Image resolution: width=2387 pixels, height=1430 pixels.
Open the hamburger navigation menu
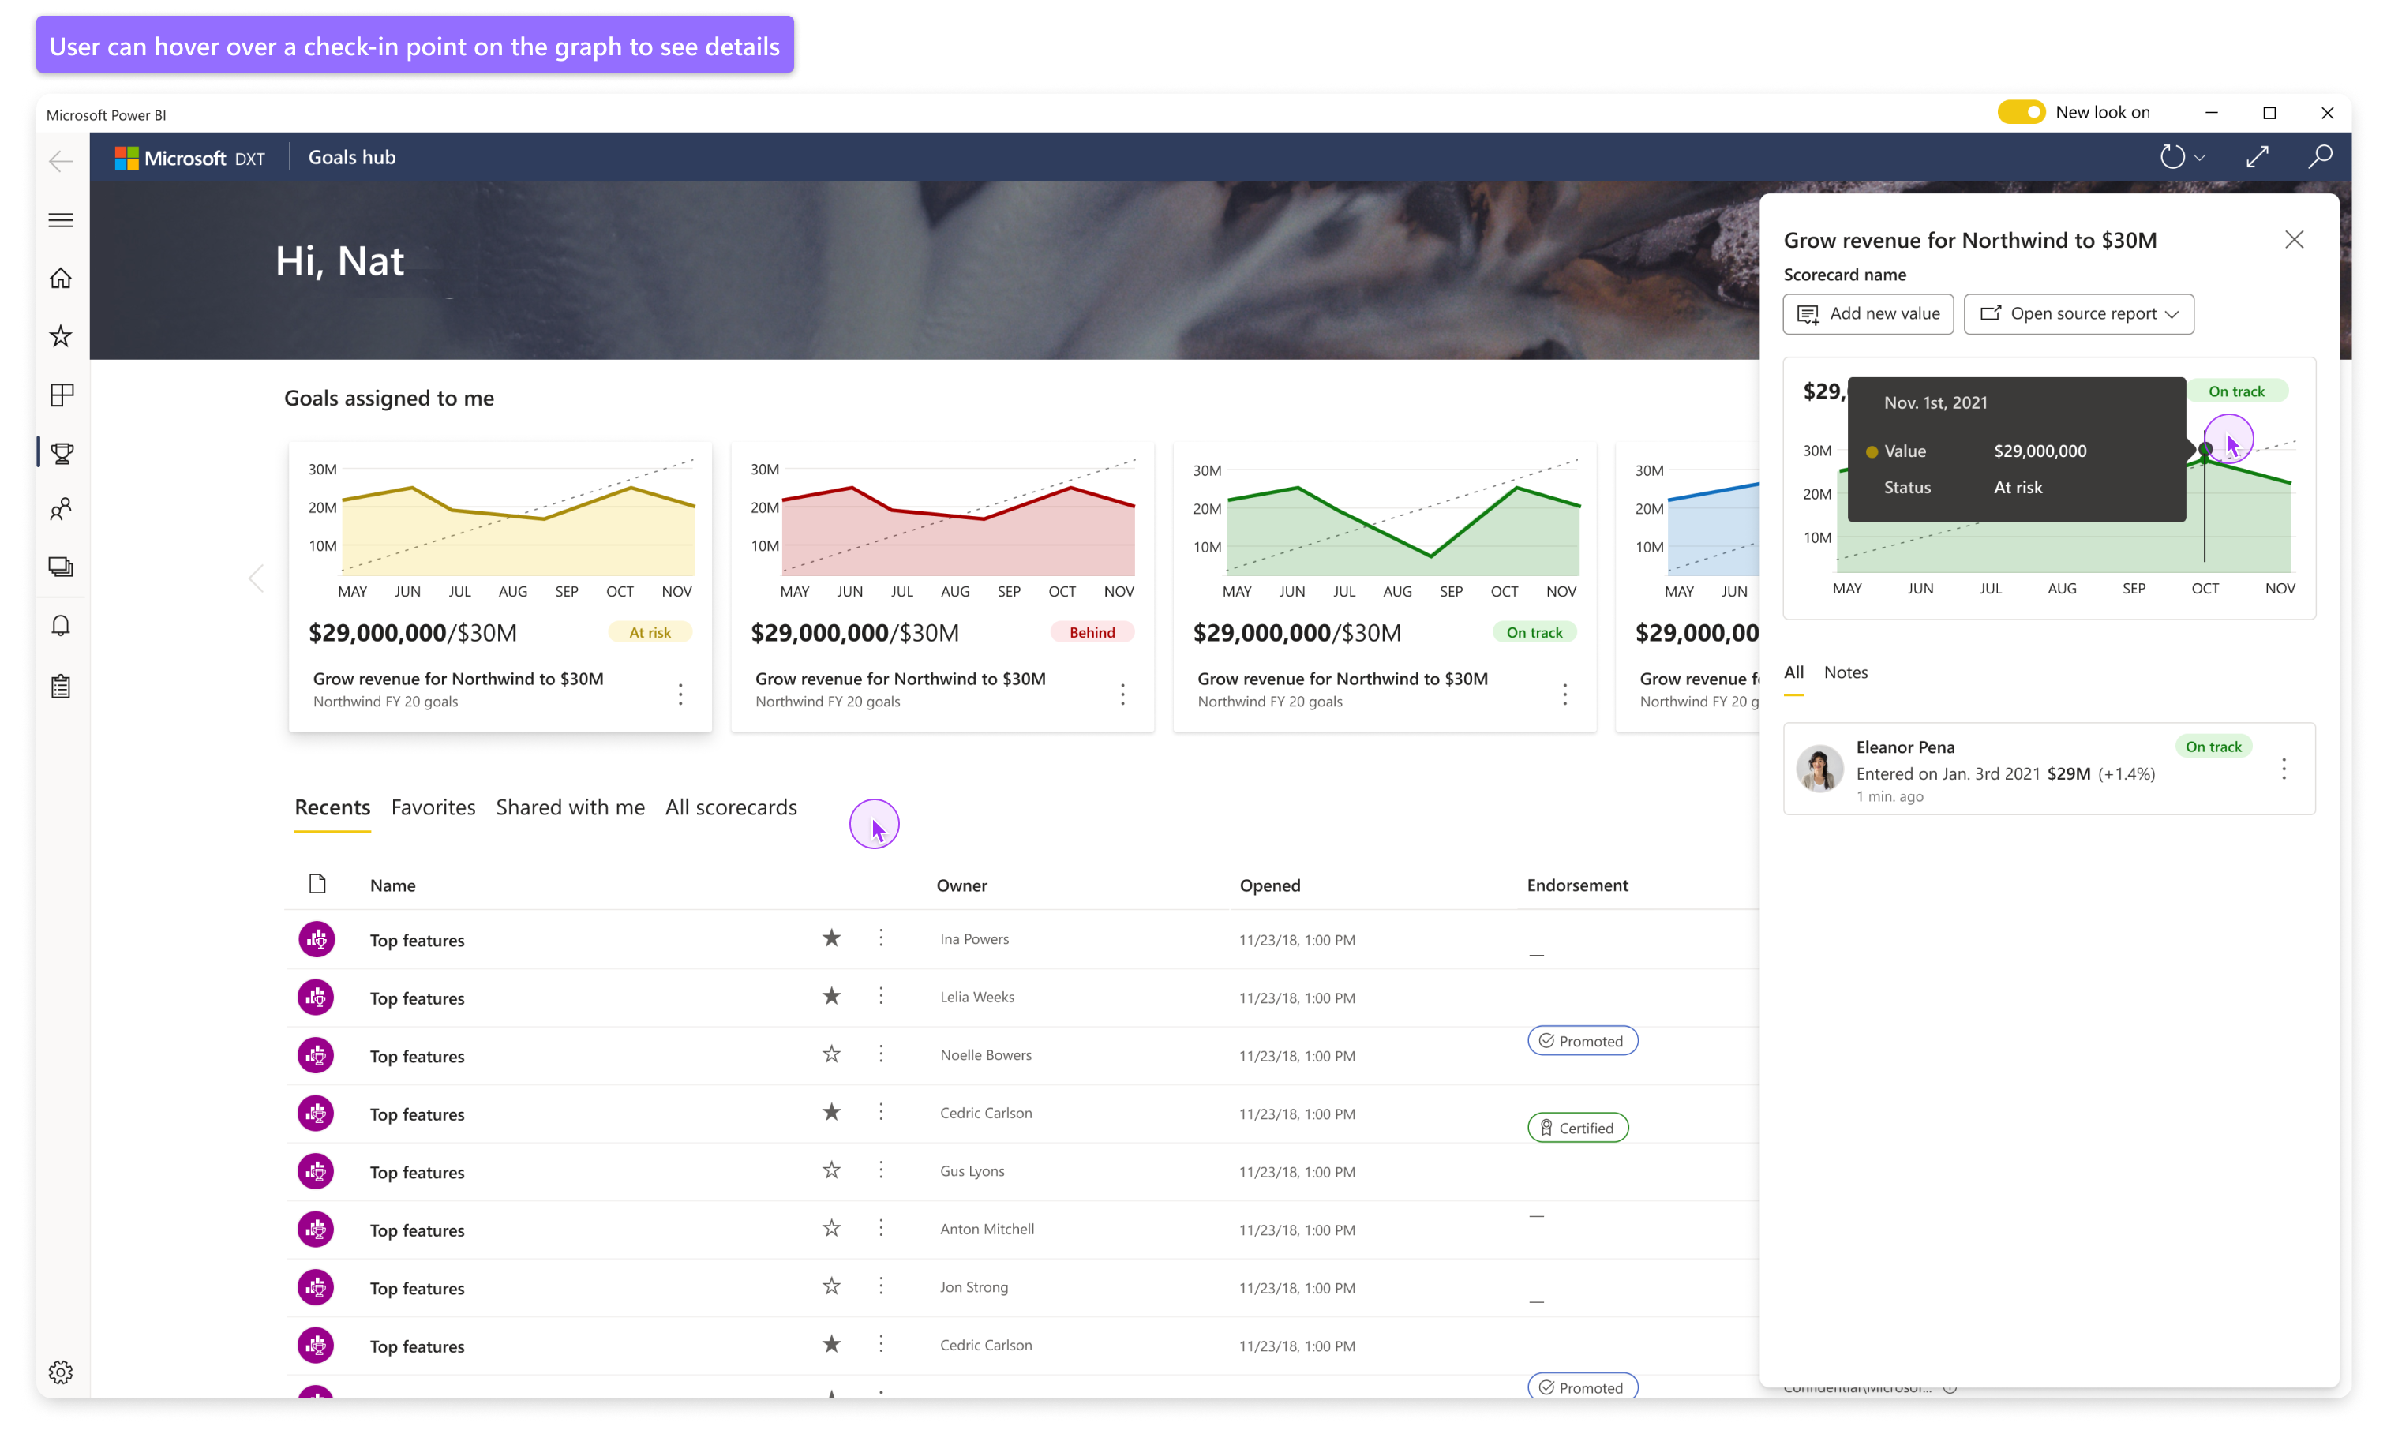coord(61,219)
